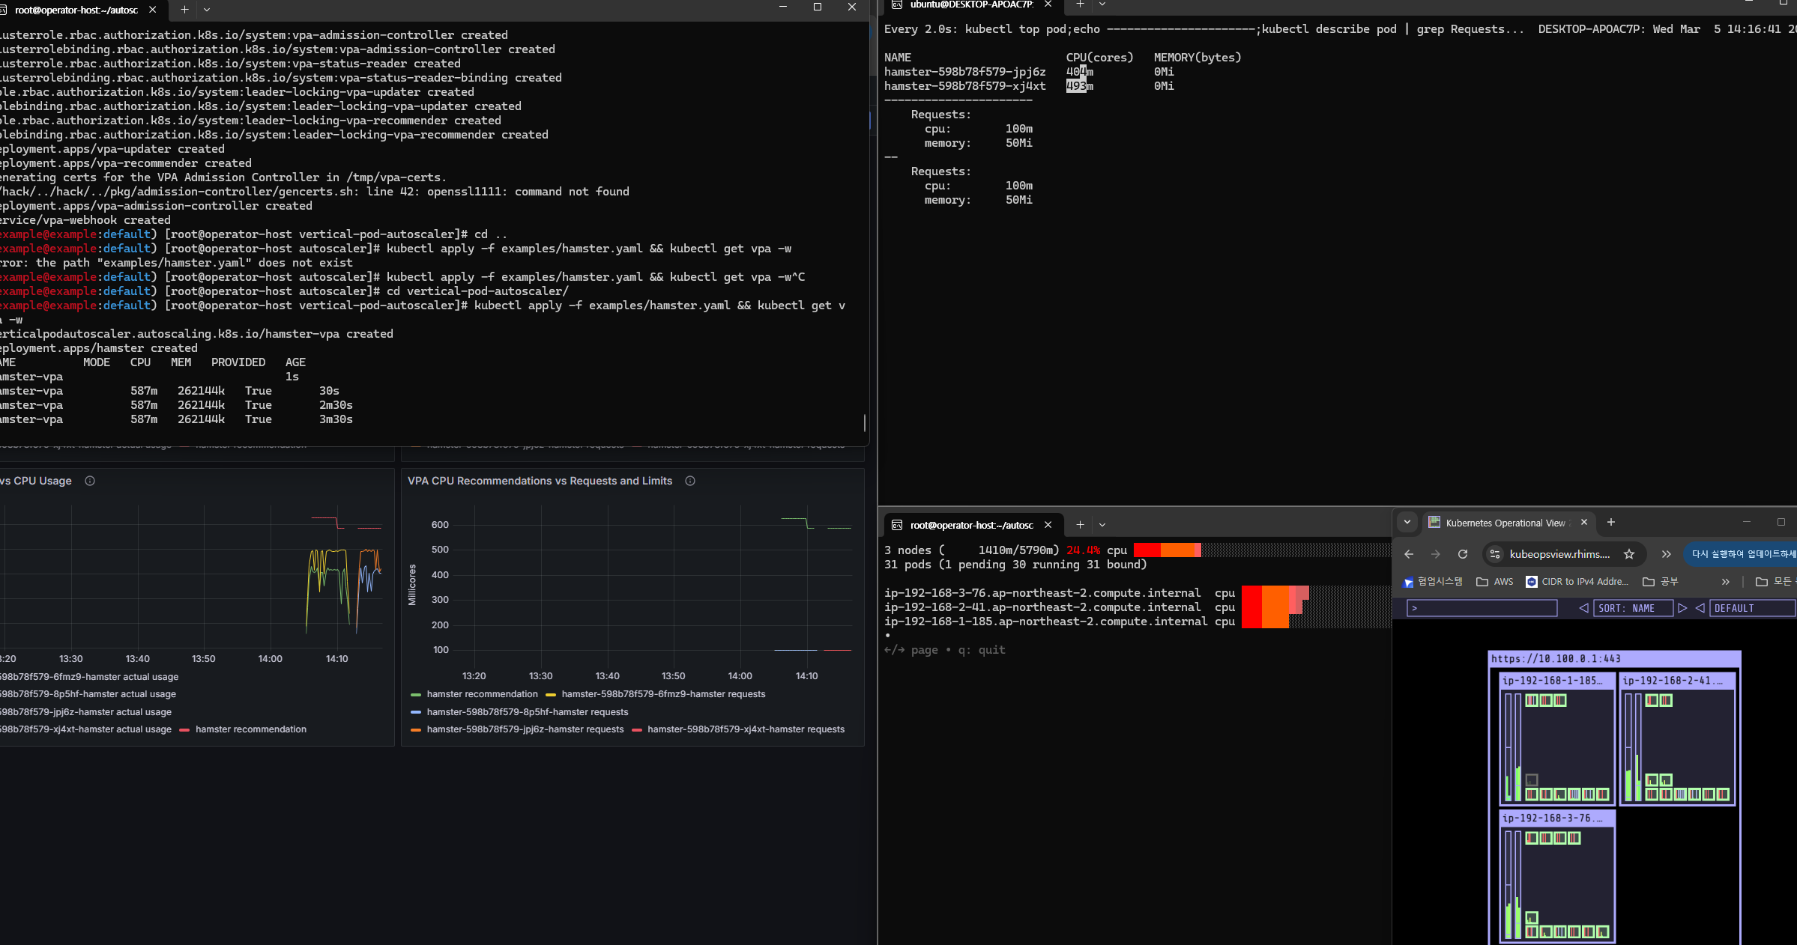Open a new tab in the Chrome window
1797x945 pixels.
[1611, 523]
